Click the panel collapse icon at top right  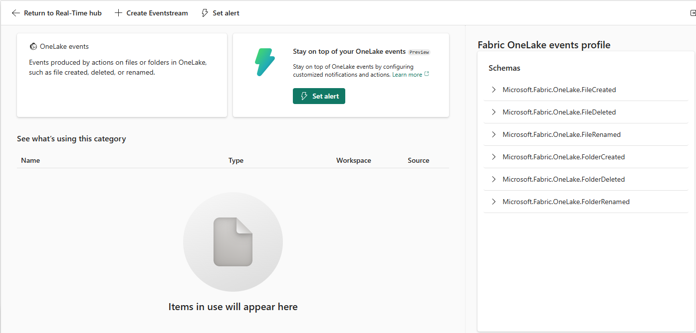point(693,13)
